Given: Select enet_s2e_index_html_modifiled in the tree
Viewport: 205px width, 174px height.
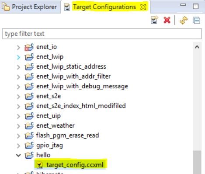Looking at the screenshot, I should pos(81,106).
